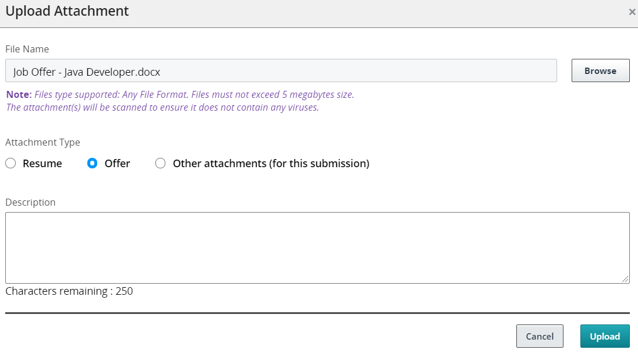Click the File Name field label

pyautogui.click(x=27, y=49)
